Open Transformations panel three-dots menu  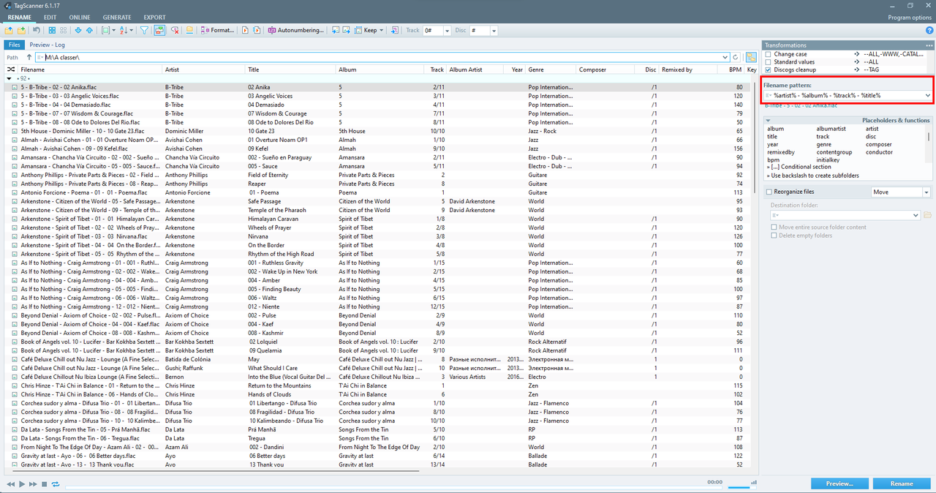tap(929, 45)
